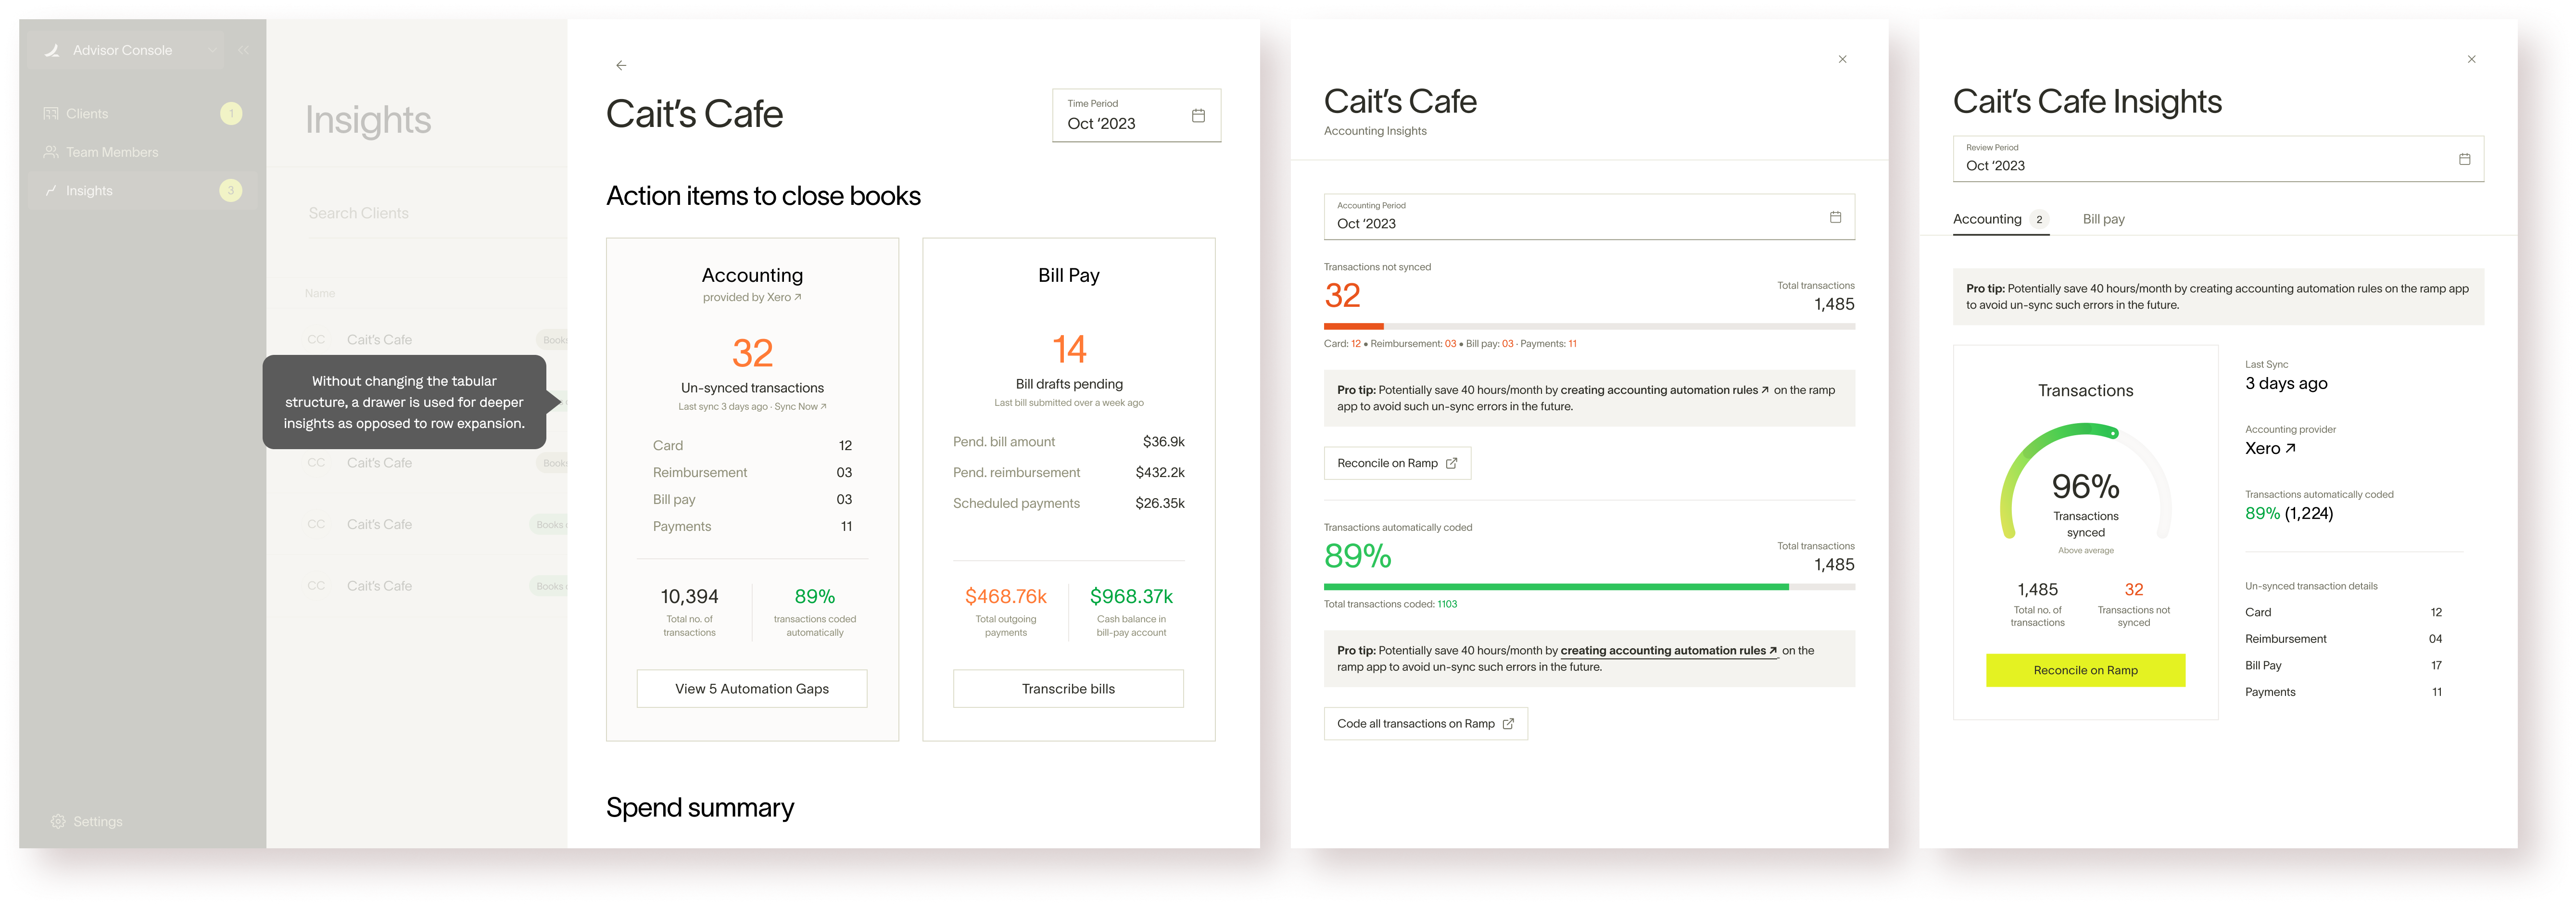Expand the Advisor Console dropdown
Image resolution: width=2576 pixels, height=906 pixels.
[212, 50]
